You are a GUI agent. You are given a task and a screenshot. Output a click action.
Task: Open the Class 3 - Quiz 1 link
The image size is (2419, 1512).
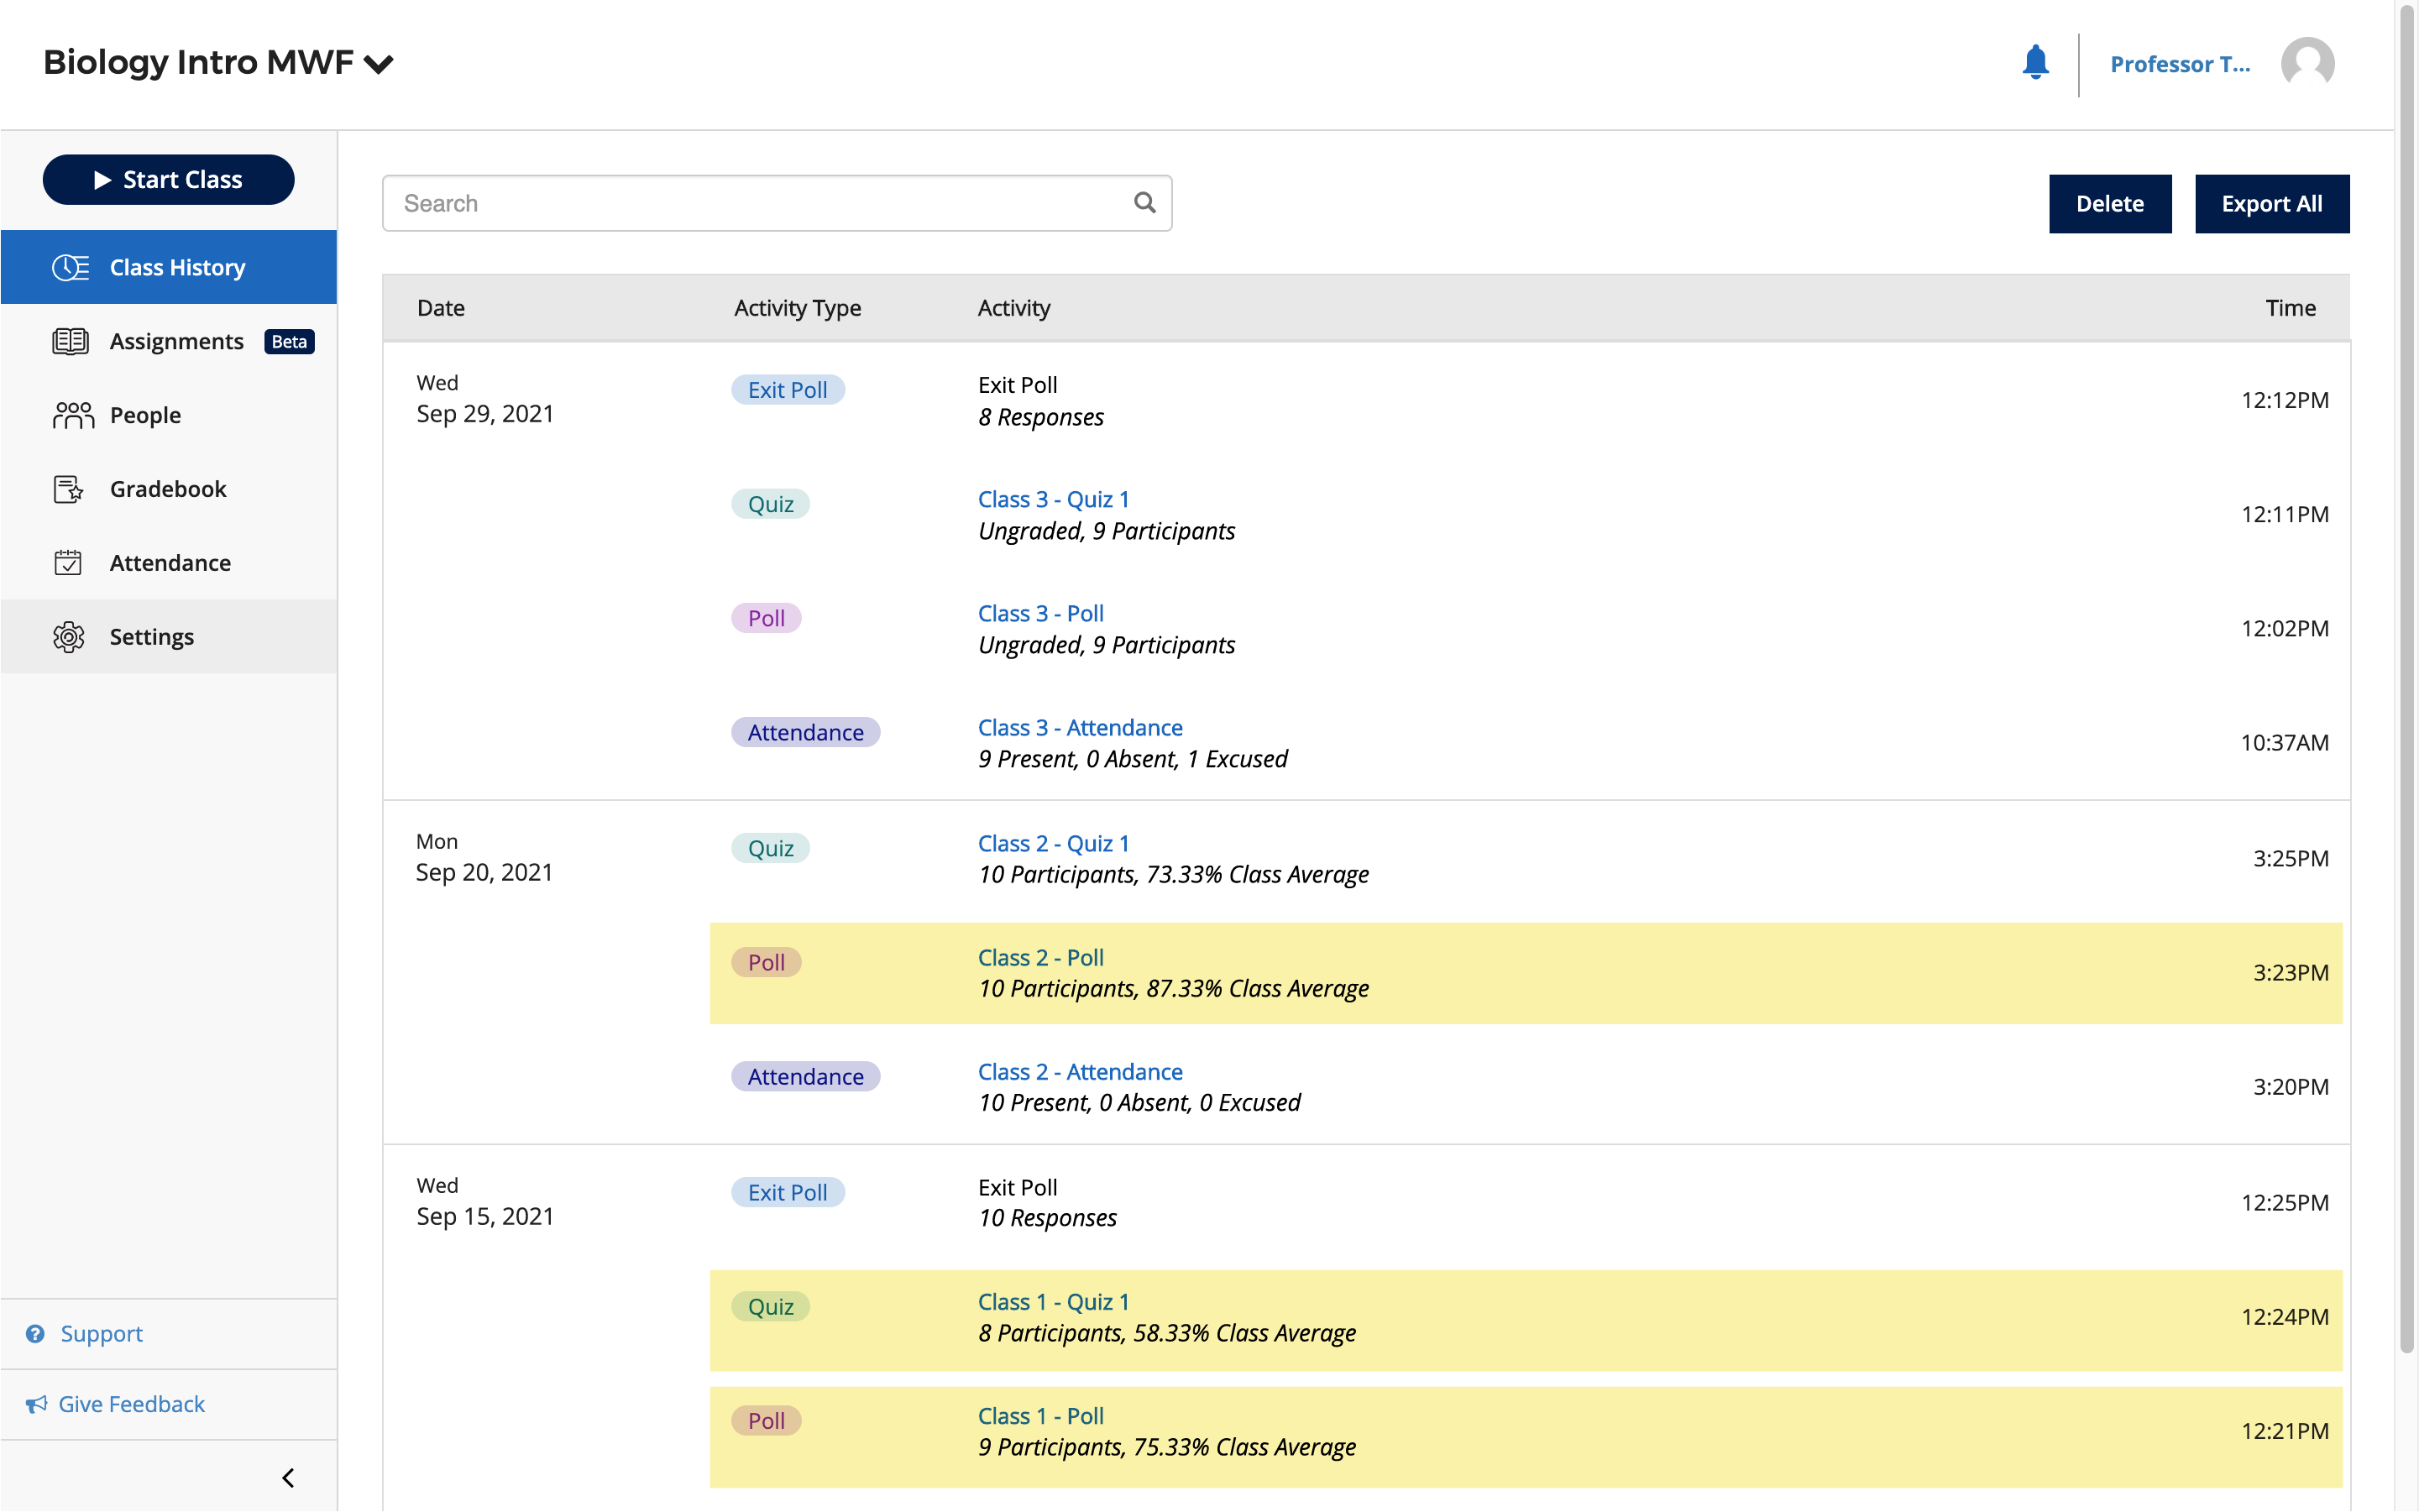click(x=1053, y=499)
